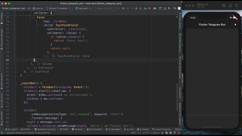Toggle code fold at _startBot line 86
Screen dimensions: 242x136
[x=16, y=83]
